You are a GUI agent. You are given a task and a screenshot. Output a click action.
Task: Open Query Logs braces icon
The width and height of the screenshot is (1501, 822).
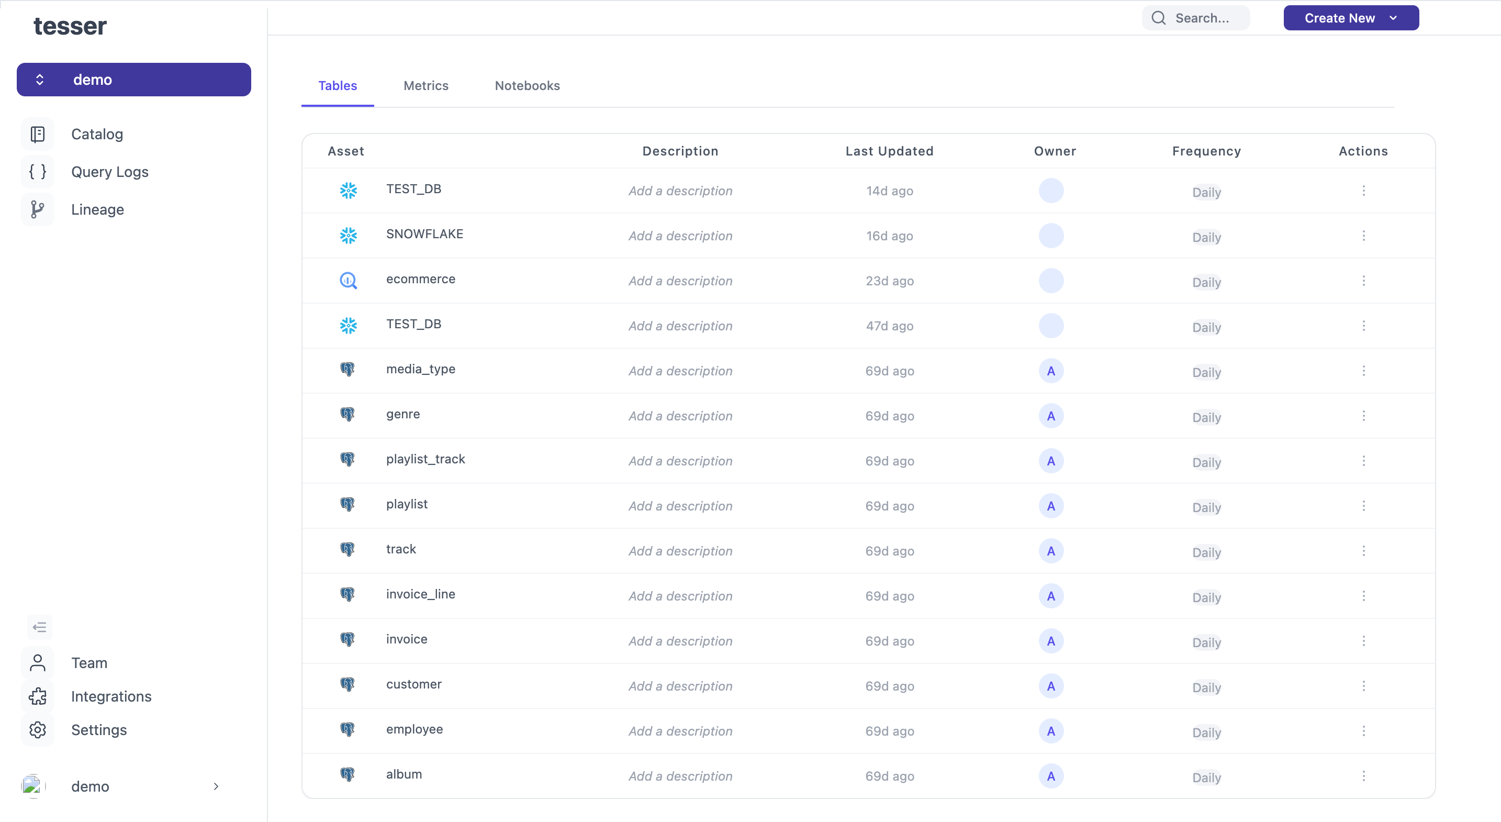[37, 171]
